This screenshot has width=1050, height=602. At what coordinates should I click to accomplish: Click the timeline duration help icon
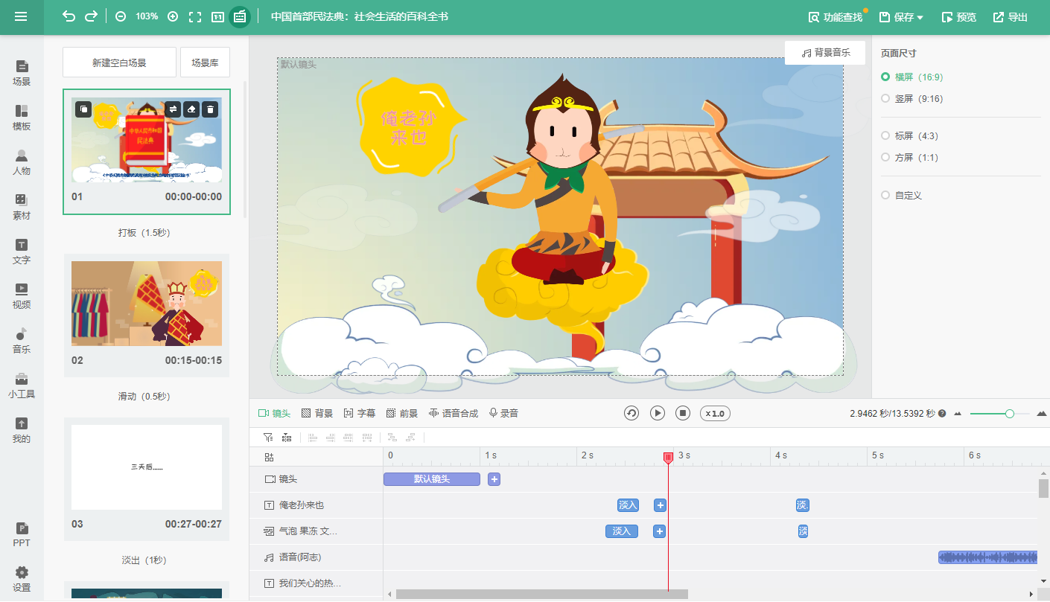tap(942, 413)
